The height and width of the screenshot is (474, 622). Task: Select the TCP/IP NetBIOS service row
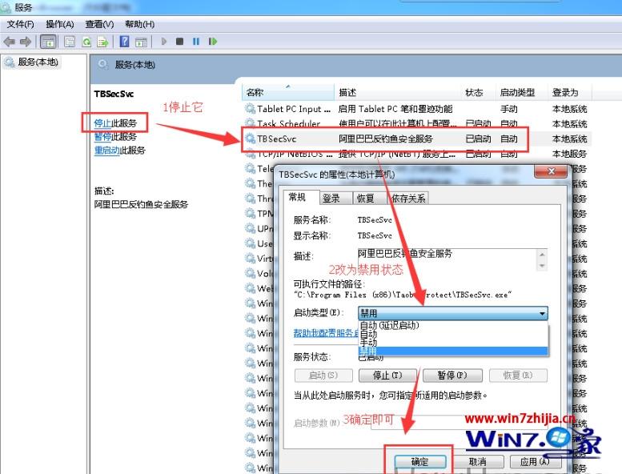pyautogui.click(x=415, y=154)
